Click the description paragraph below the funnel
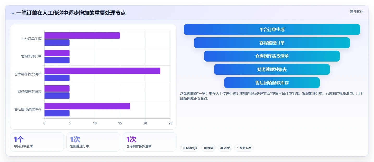Screen dimensions: 374x162 click(x=272, y=96)
